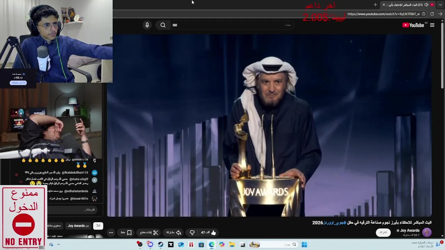Click the browser forward arrow button

440,14
